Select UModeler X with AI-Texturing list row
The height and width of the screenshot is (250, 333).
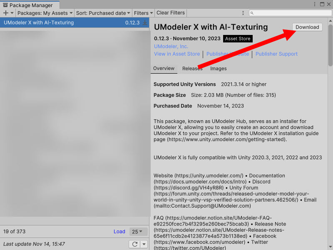(75, 22)
